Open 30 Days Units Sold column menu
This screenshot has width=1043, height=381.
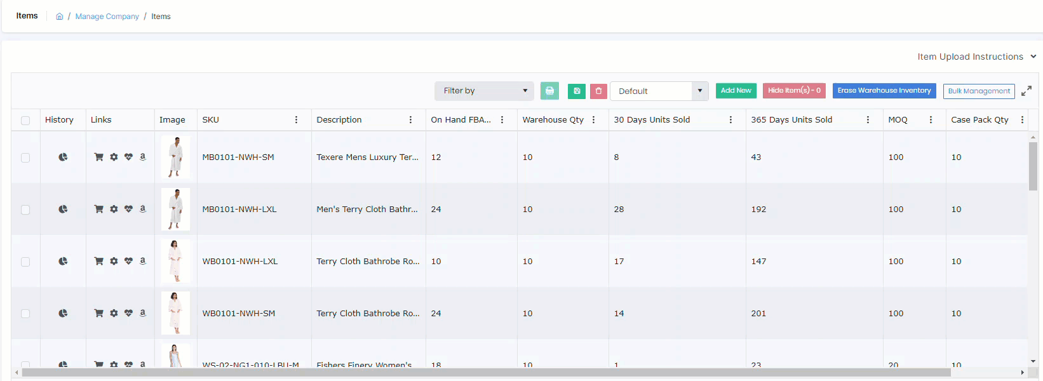point(730,119)
